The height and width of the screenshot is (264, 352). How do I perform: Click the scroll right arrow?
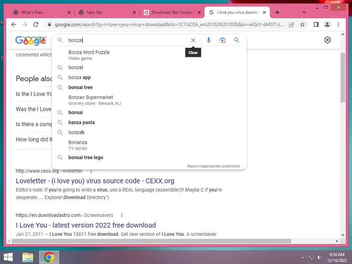click(x=337, y=241)
